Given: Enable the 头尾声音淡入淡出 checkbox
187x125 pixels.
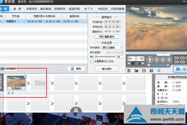Looking at the screenshot, I should coord(91,62).
